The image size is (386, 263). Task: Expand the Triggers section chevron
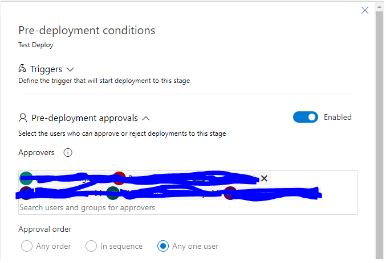70,69
